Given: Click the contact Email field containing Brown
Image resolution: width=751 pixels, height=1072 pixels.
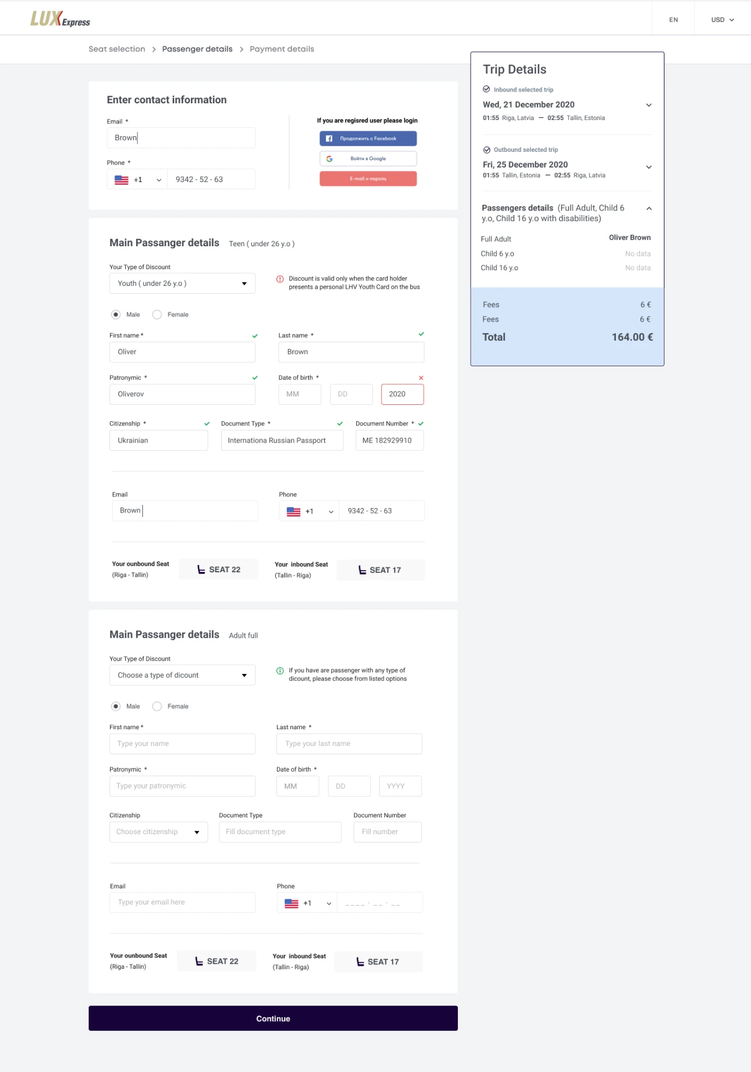Looking at the screenshot, I should point(181,138).
